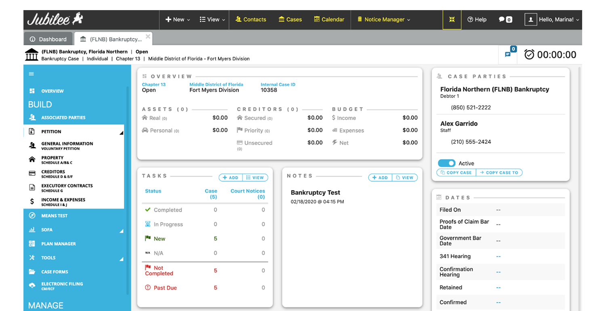Click the Personal assets car icon

145,130
